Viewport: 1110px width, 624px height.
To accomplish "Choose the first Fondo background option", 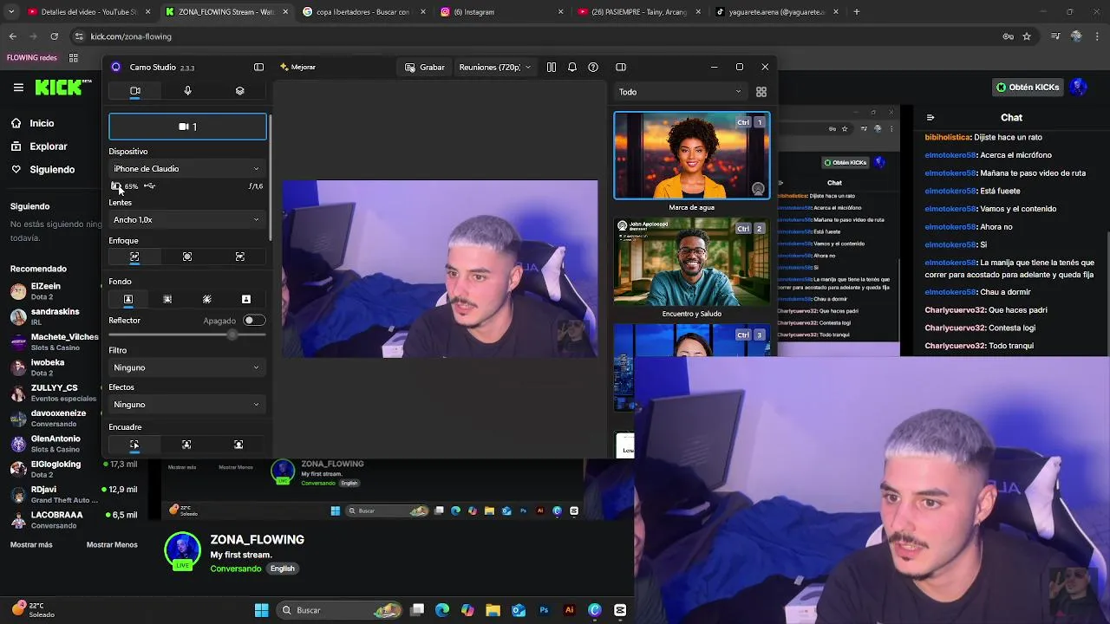I will [x=128, y=299].
